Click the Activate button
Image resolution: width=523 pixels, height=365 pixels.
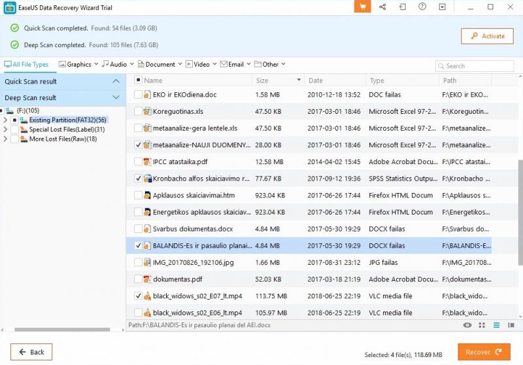point(487,36)
